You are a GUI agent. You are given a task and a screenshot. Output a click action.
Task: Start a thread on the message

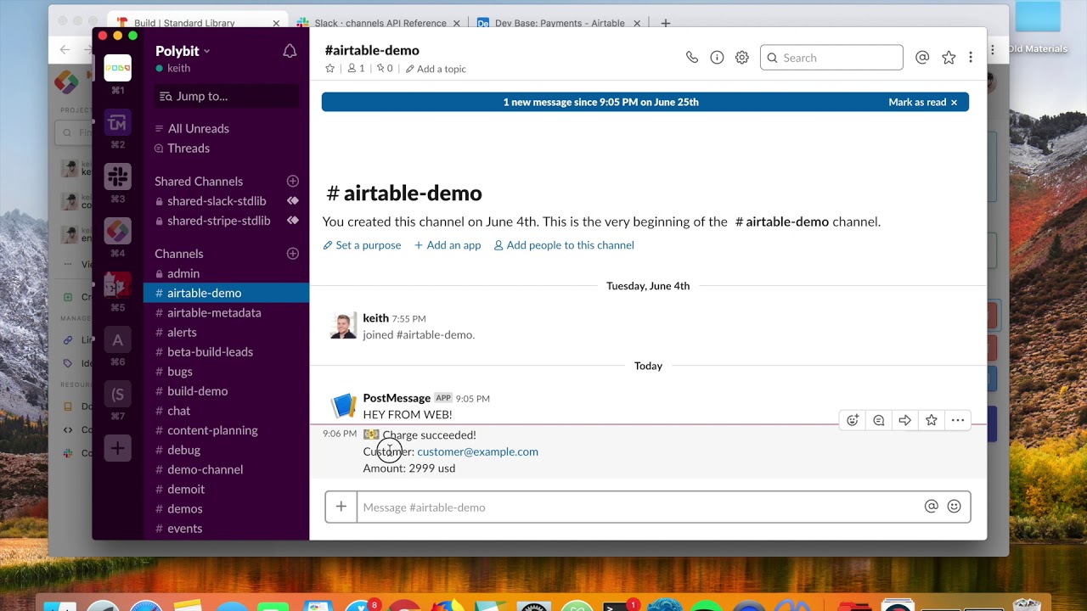coord(879,420)
